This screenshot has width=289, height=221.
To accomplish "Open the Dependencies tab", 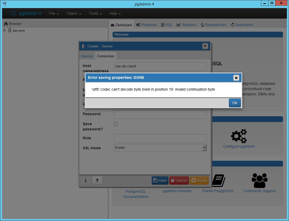I will [x=213, y=25].
